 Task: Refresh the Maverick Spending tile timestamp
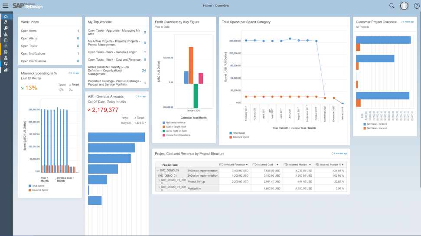pyautogui.click(x=70, y=73)
